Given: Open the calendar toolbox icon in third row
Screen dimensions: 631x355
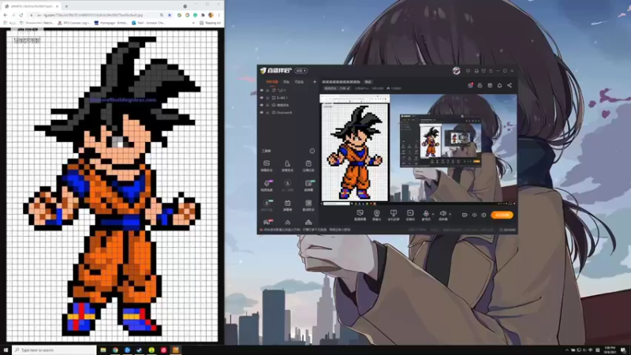Looking at the screenshot, I should [x=287, y=205].
